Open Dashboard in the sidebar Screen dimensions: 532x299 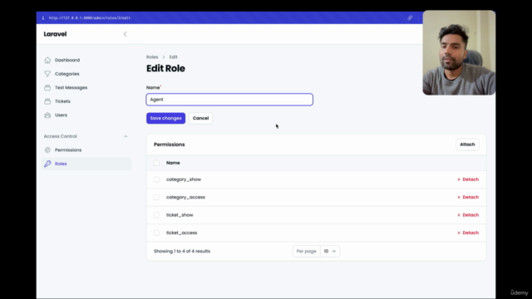(x=67, y=60)
